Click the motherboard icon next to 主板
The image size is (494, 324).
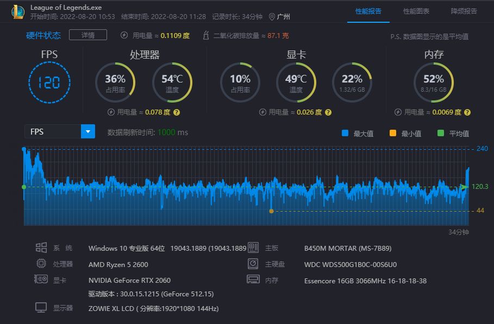click(x=253, y=248)
